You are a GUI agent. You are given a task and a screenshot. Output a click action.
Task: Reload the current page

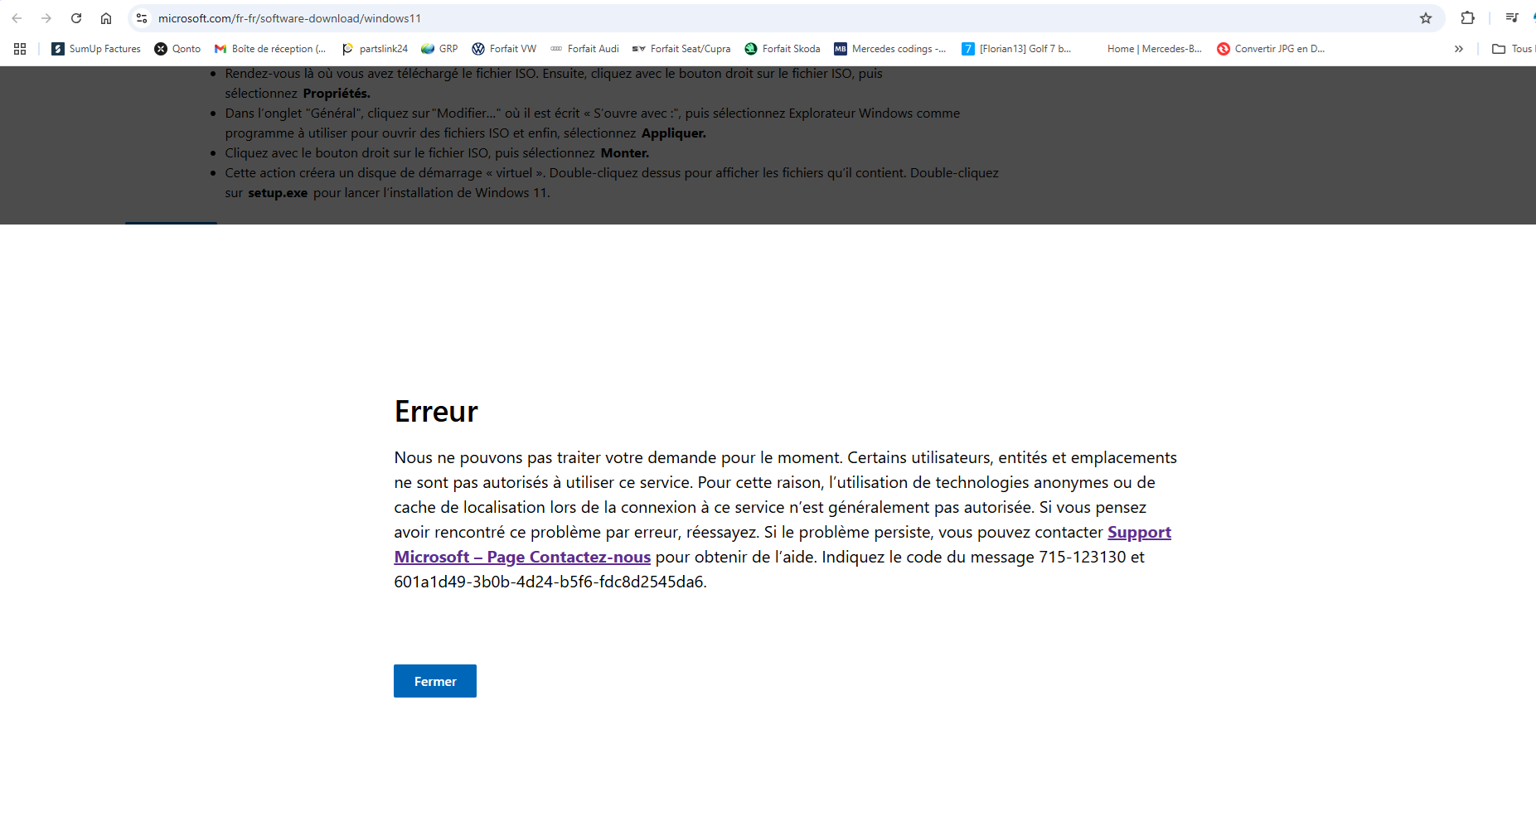coord(76,18)
